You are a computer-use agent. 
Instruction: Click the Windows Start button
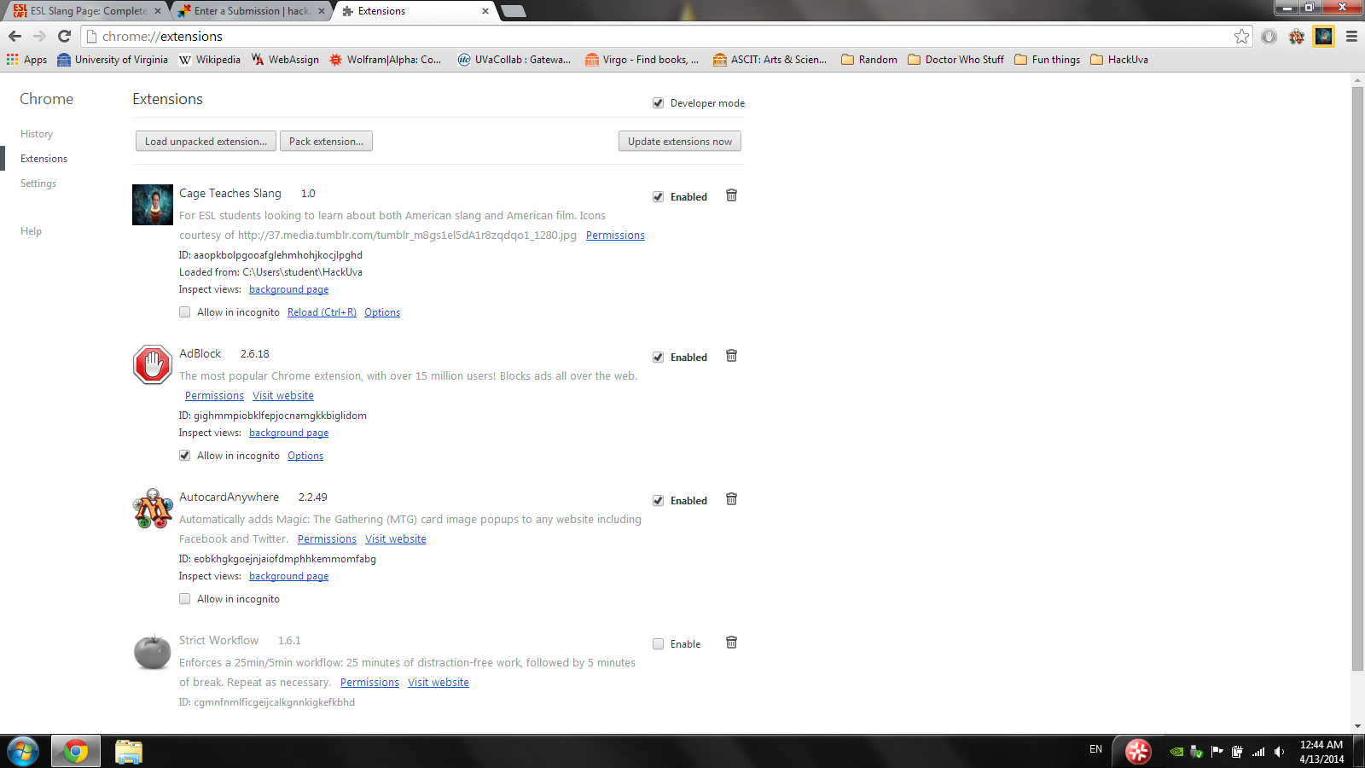[23, 751]
